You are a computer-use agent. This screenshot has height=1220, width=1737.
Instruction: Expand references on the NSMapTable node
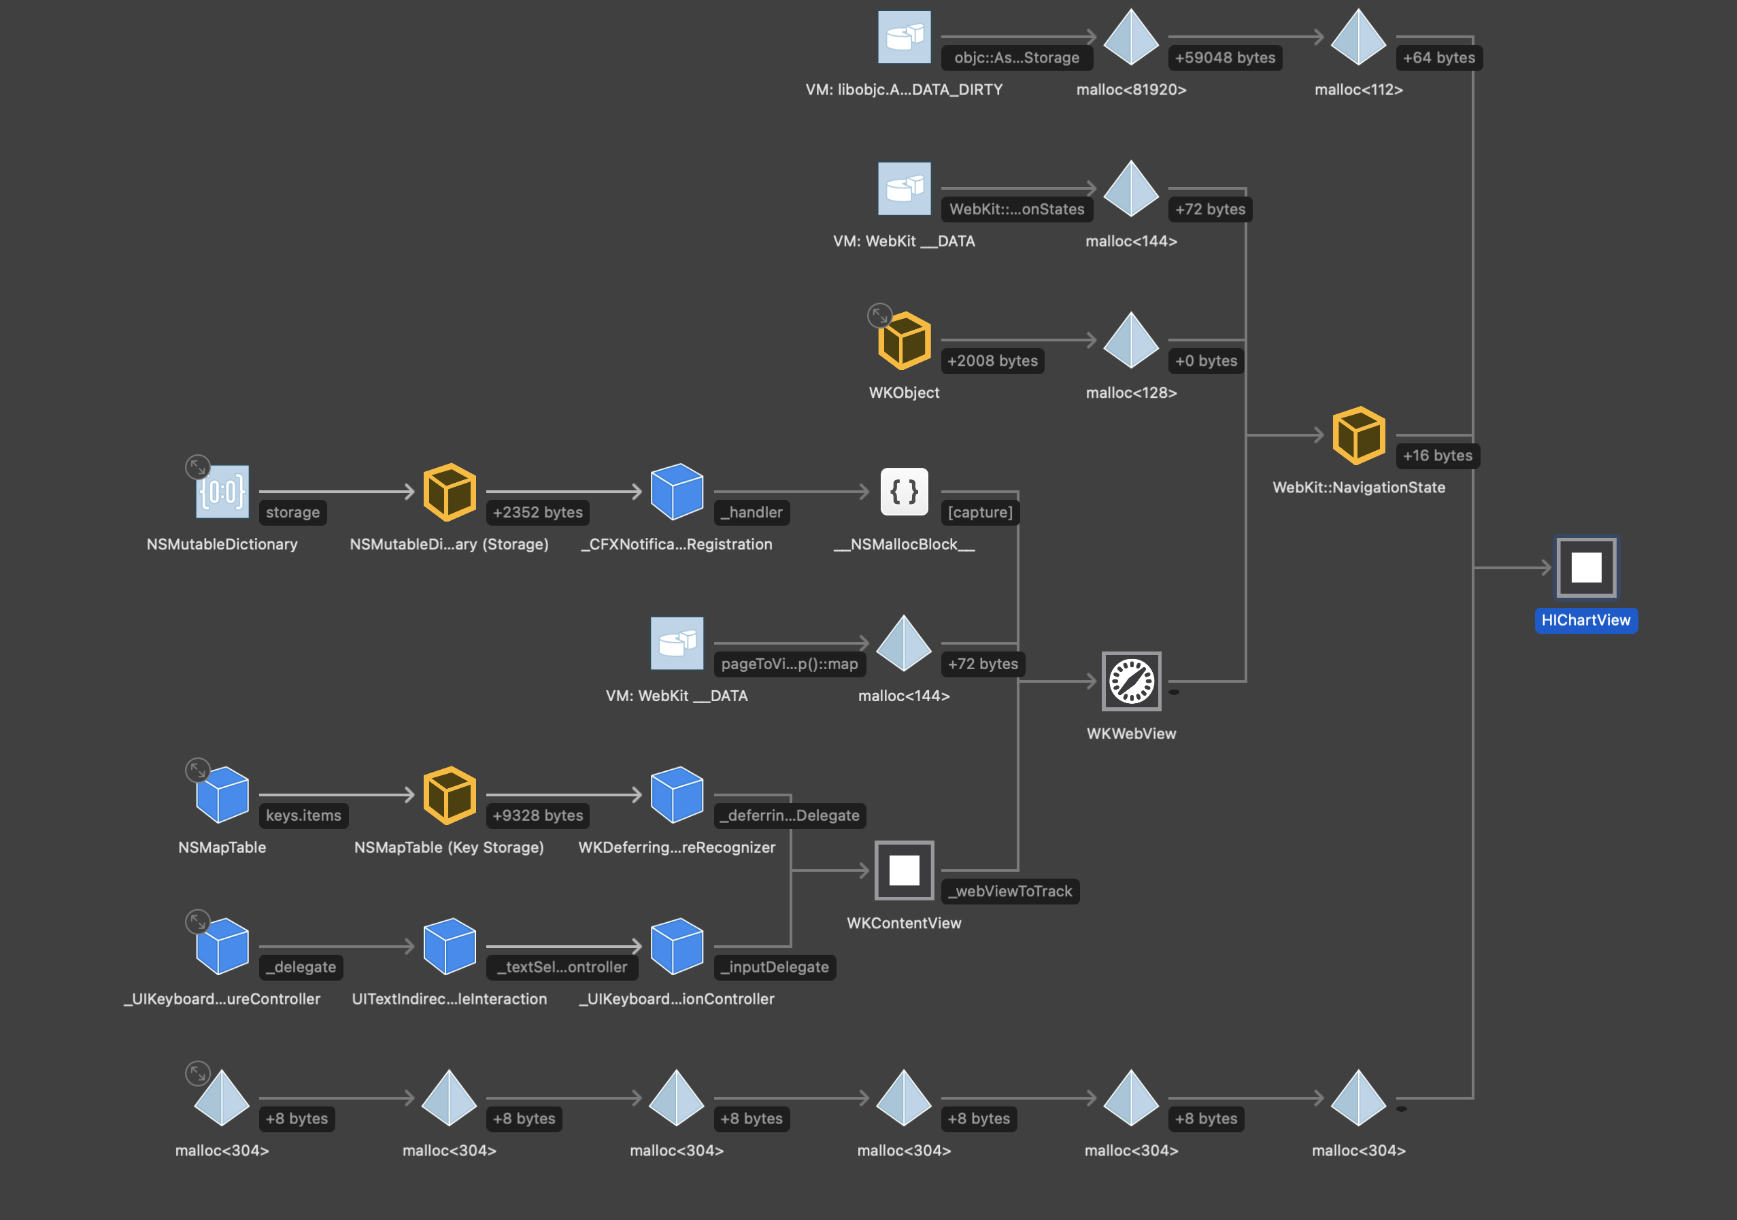(x=199, y=770)
